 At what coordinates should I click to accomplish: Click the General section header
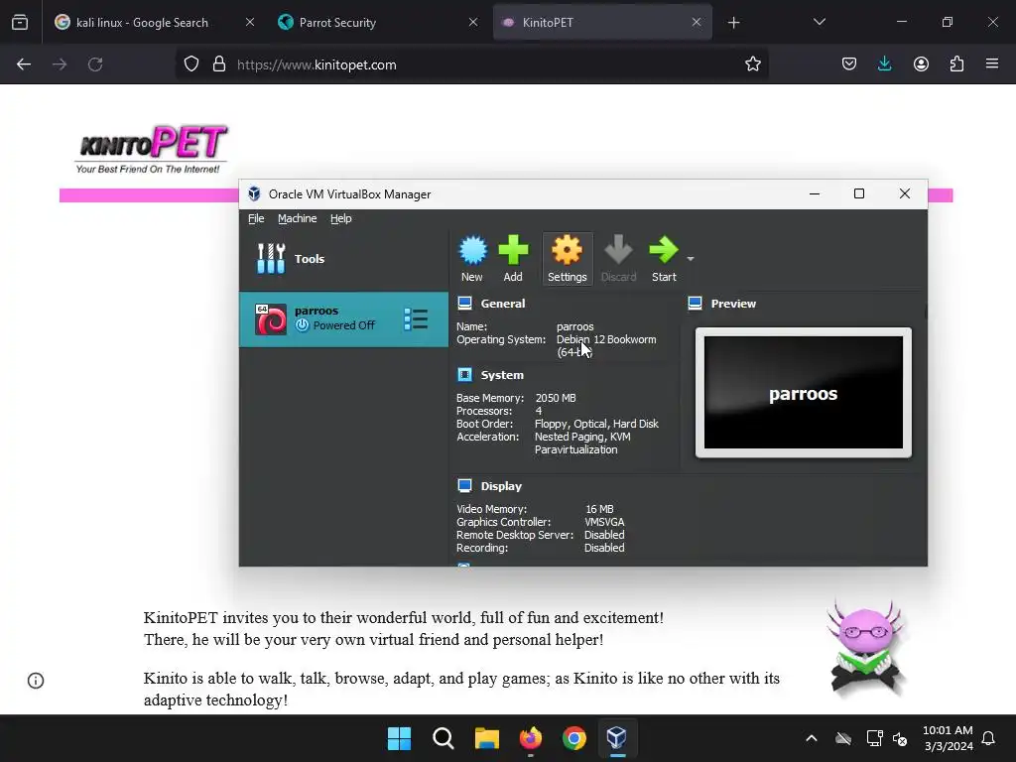503,304
